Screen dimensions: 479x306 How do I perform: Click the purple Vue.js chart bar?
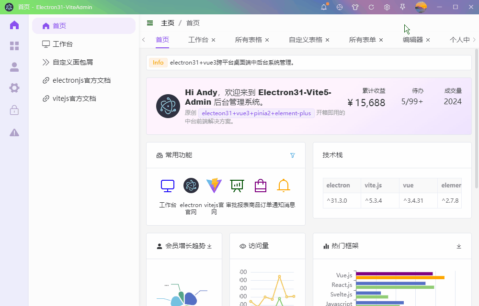click(394, 273)
